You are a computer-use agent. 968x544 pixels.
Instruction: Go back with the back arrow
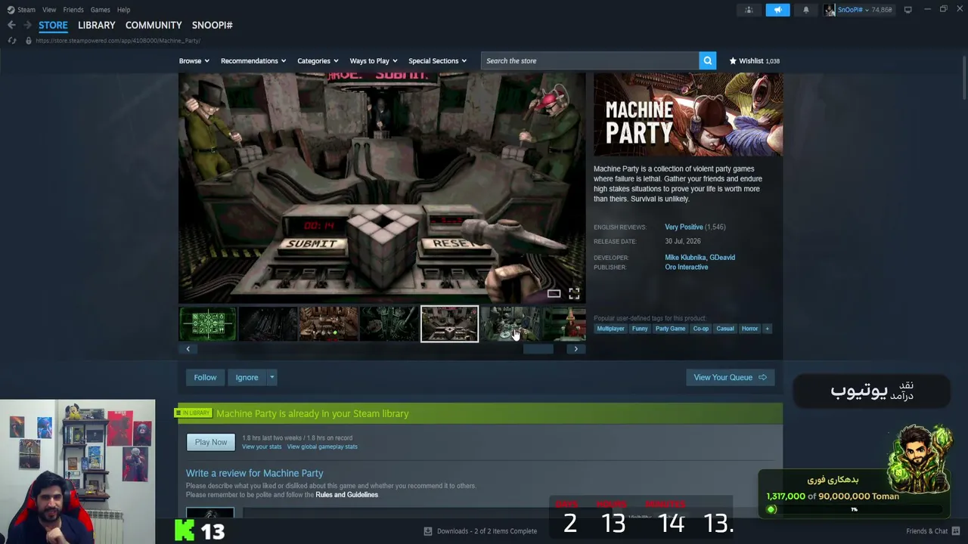[11, 25]
